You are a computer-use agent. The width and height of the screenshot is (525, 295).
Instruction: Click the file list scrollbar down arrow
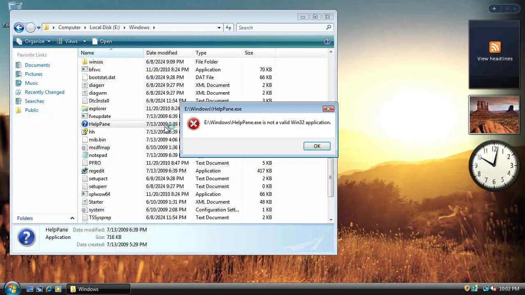[x=331, y=220]
